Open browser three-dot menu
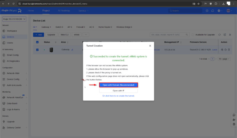237x138 pixels. coord(234,4)
